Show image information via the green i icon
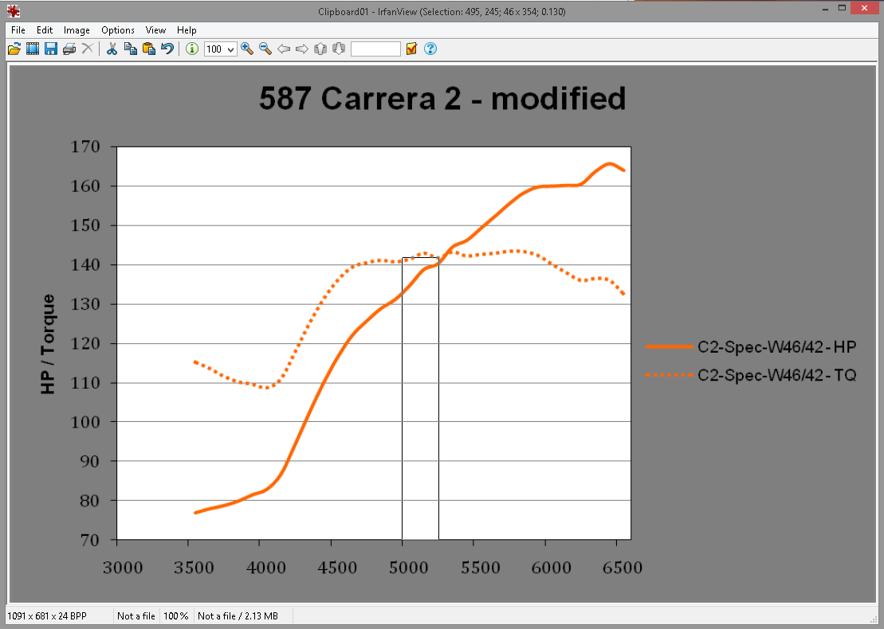Image resolution: width=884 pixels, height=629 pixels. (191, 49)
